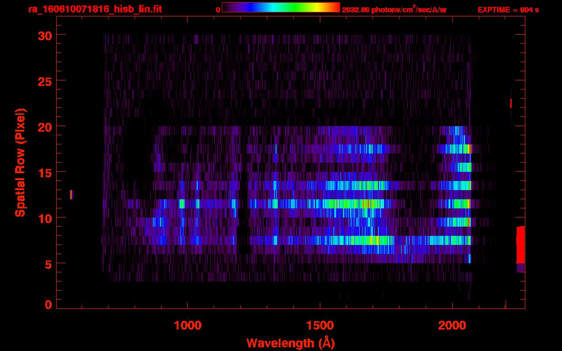This screenshot has height=351, width=562.
Task: Click the Wavelength (Å) axis label
Action: (x=290, y=343)
